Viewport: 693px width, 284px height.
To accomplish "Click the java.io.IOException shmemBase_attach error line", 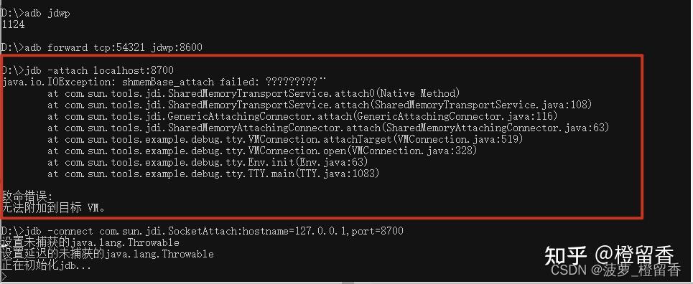I will point(164,82).
